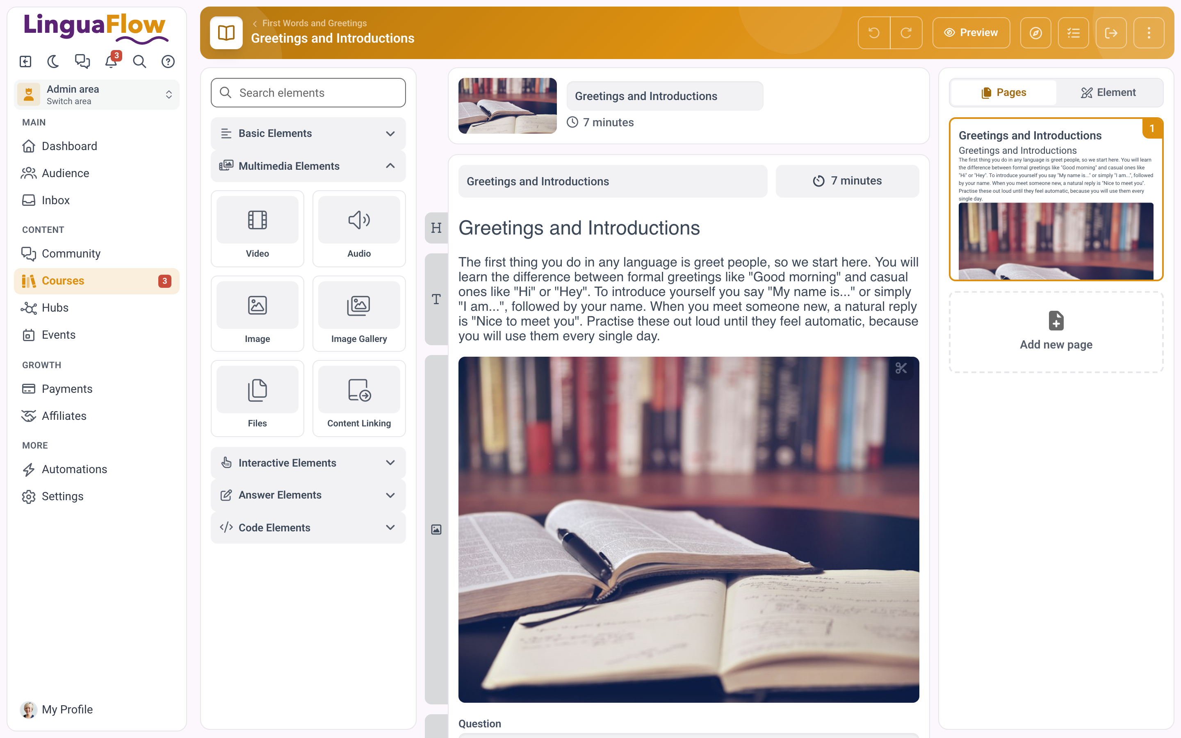The width and height of the screenshot is (1181, 738).
Task: Collapse the sidebar with the arrow icon
Action: coord(25,61)
